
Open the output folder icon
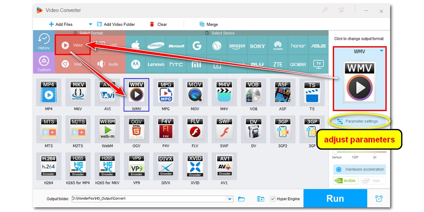pyautogui.click(x=242, y=199)
